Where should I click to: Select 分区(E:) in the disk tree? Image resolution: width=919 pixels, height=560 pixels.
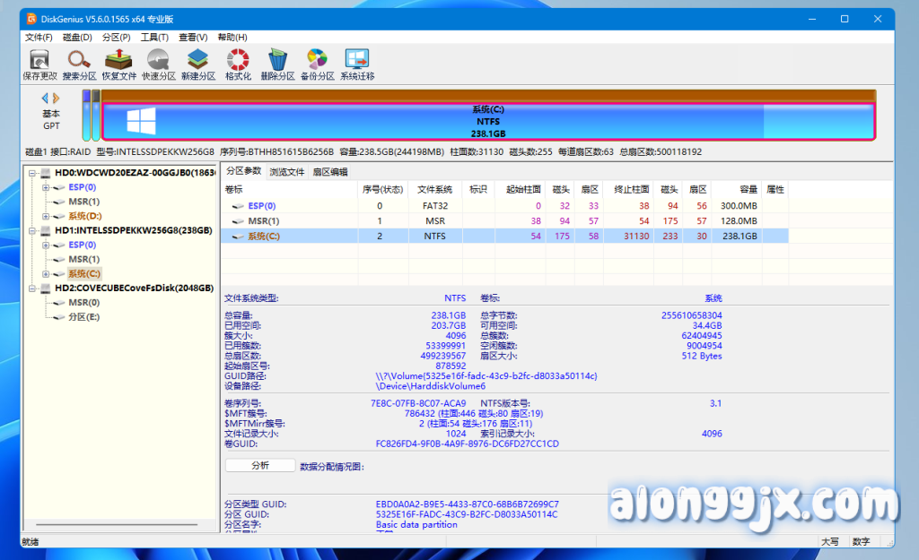pyautogui.click(x=83, y=317)
